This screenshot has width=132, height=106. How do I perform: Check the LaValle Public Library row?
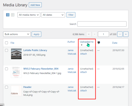(6, 50)
